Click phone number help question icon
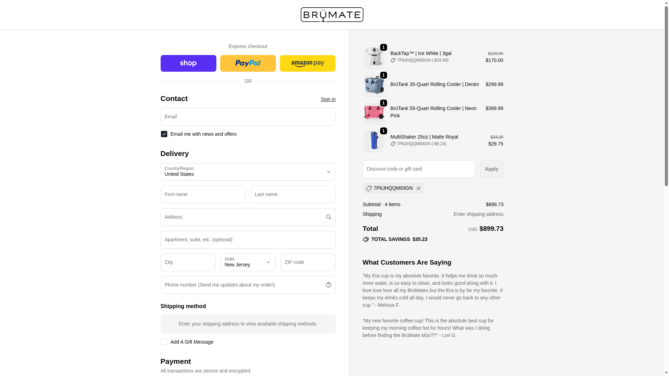The image size is (669, 376). coord(328,285)
